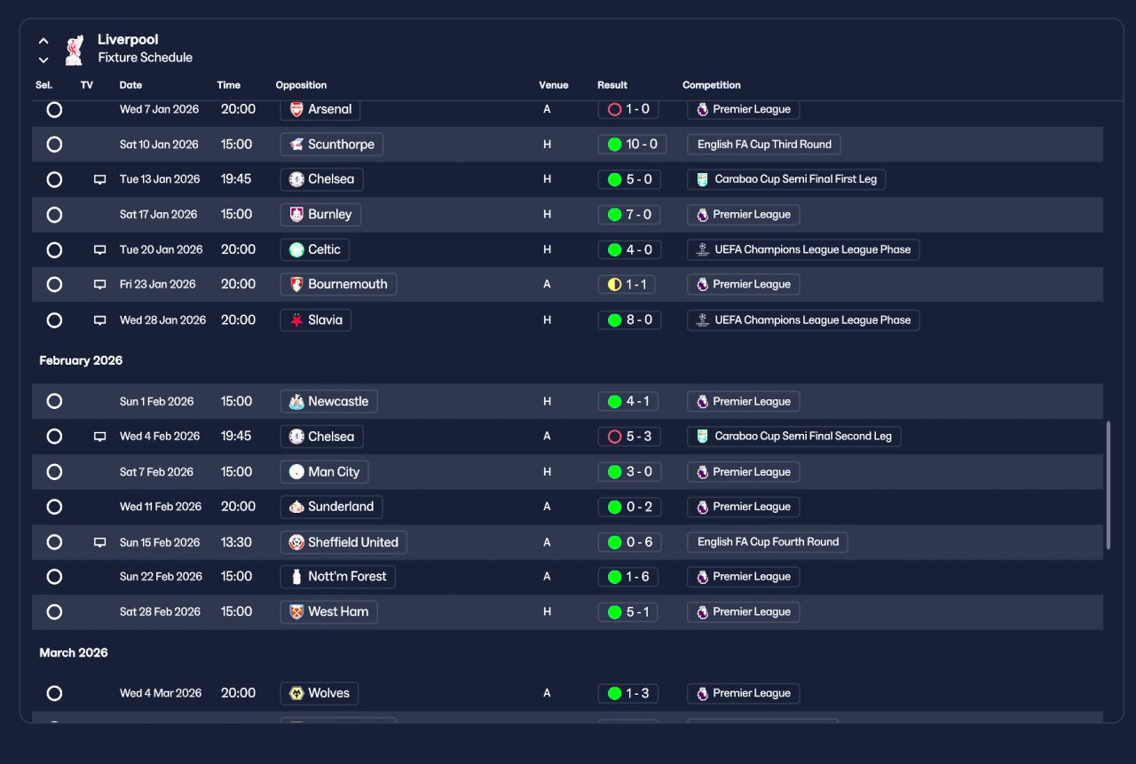Viewport: 1136px width, 764px height.
Task: Sort by the Competition column header
Action: tap(712, 85)
